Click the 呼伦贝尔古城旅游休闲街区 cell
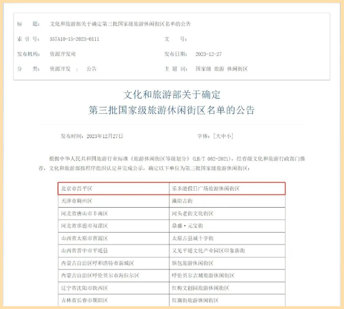344x309 pixels. pos(203,276)
